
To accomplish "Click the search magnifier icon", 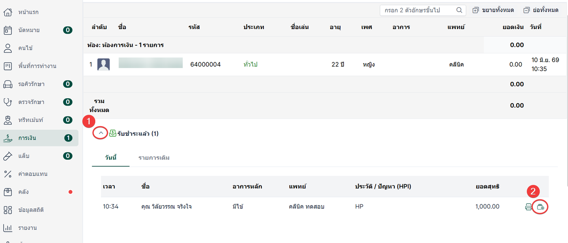I will [x=459, y=10].
